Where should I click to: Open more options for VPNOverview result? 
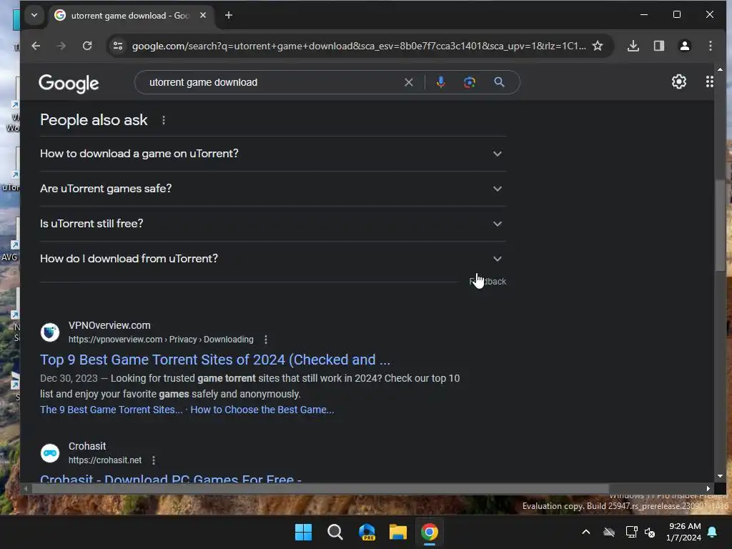pos(266,340)
